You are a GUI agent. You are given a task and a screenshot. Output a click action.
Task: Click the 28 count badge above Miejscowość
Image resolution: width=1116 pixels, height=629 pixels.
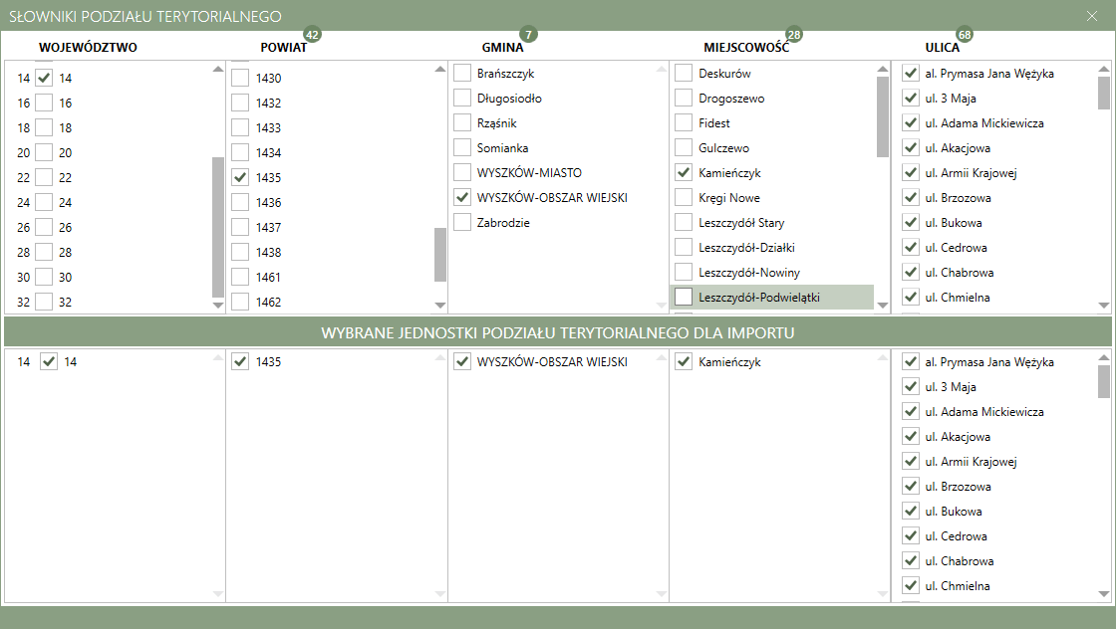(794, 35)
